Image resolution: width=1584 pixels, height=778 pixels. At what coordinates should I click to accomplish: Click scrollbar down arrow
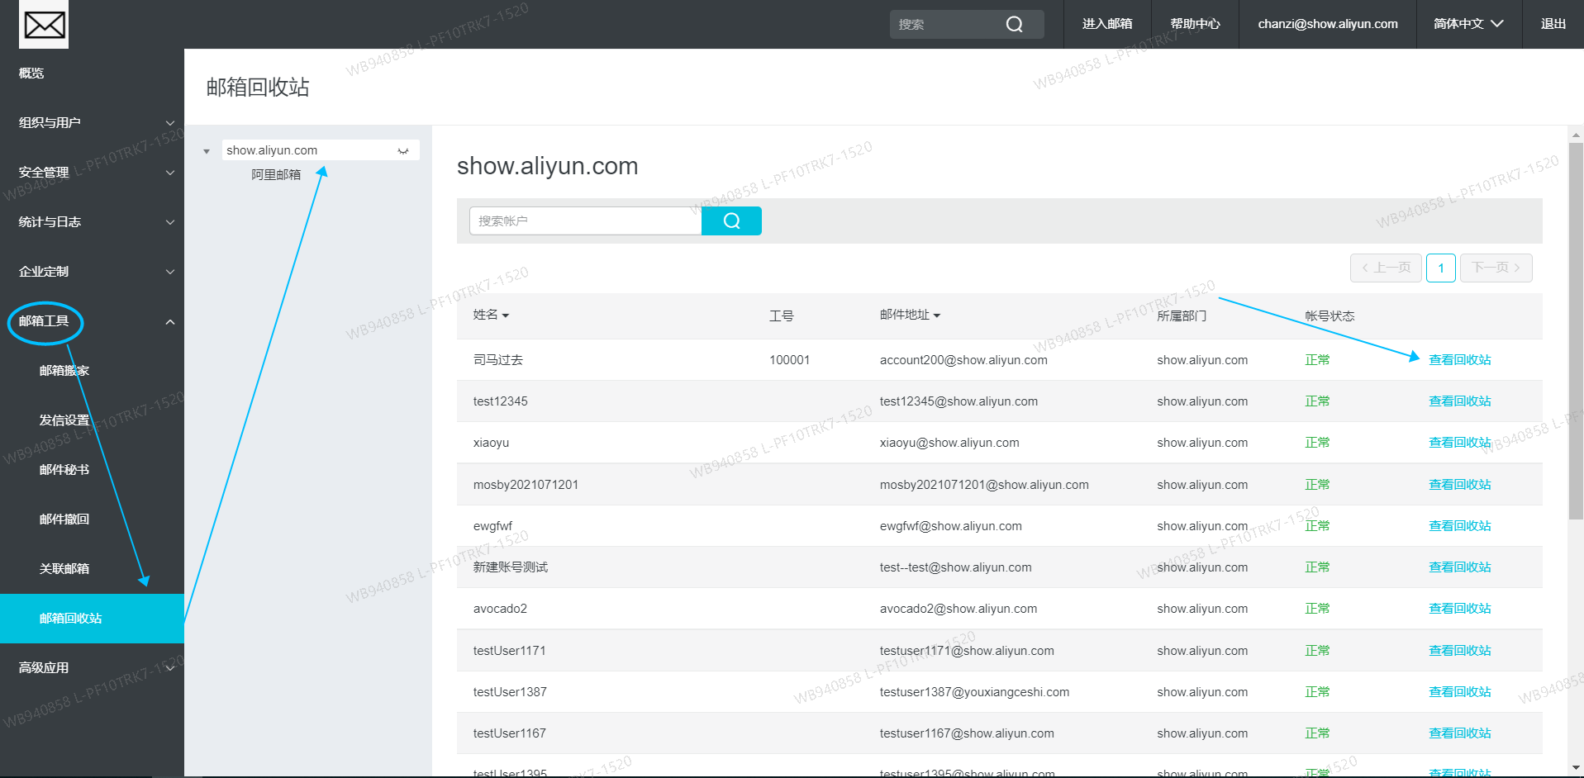point(1576,768)
